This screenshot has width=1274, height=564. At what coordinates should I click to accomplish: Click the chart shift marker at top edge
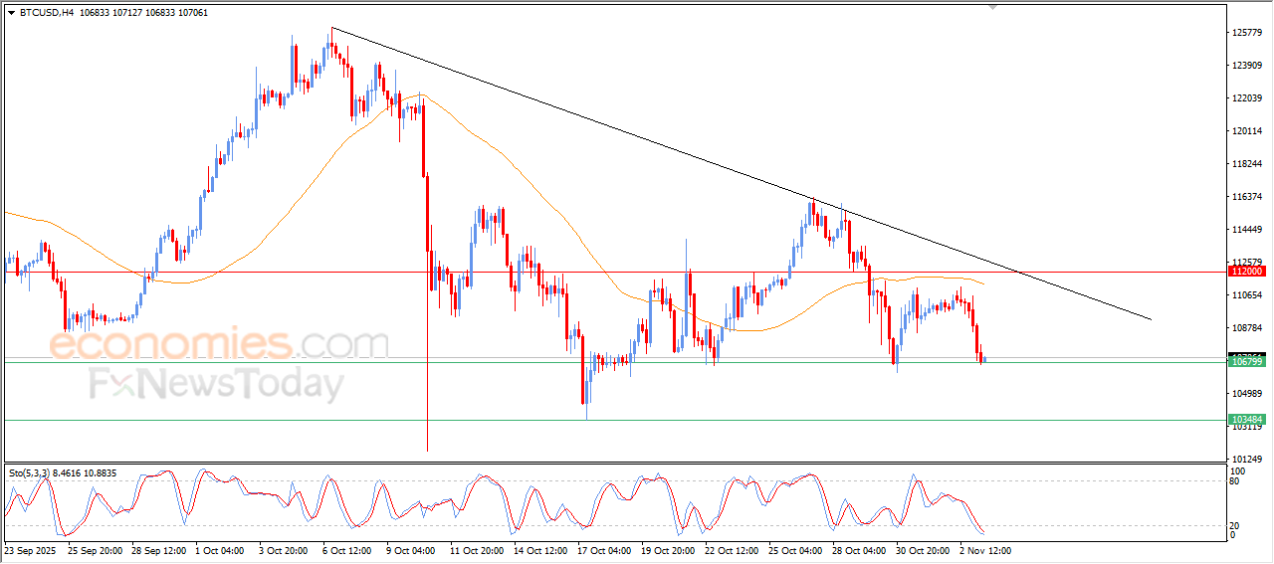click(992, 7)
